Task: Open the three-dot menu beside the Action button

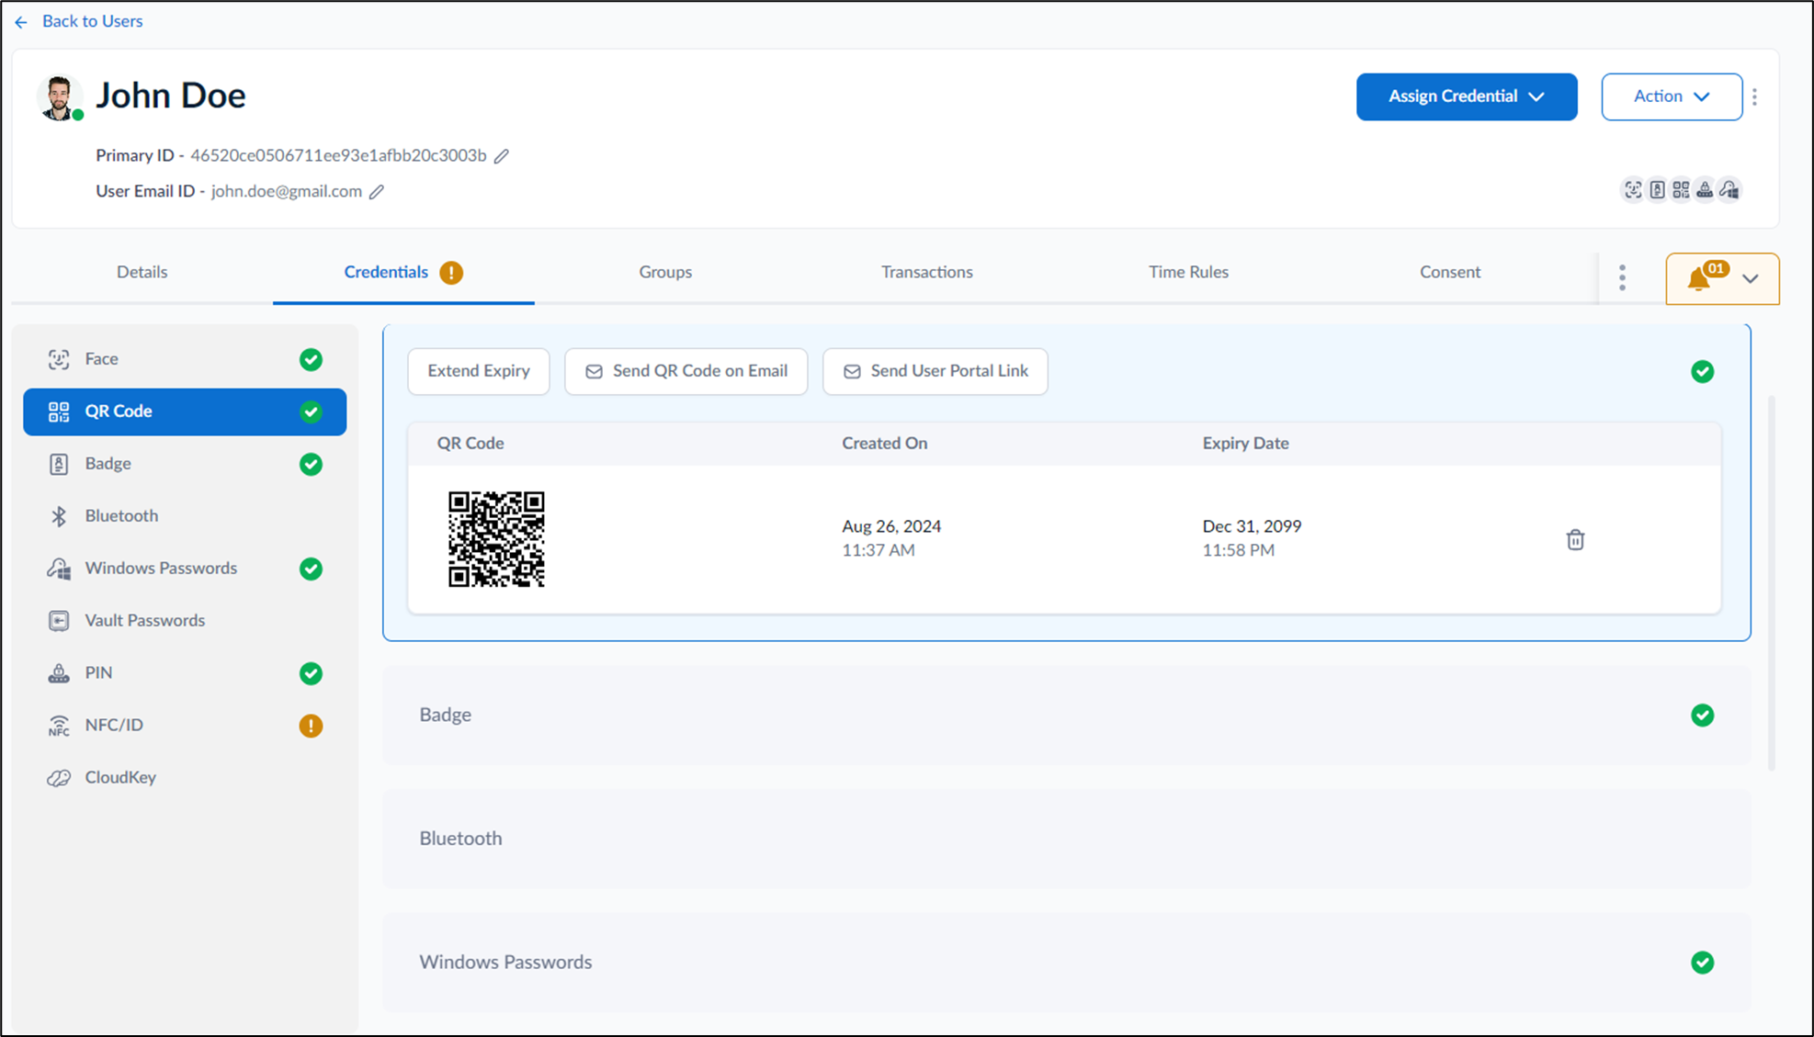Action: tap(1754, 96)
